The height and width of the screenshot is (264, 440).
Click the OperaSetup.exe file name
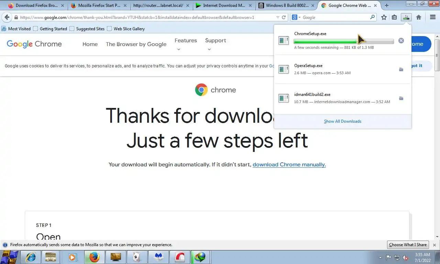(x=308, y=66)
